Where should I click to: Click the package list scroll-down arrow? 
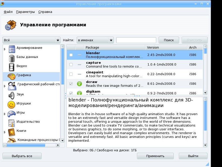(205, 93)
